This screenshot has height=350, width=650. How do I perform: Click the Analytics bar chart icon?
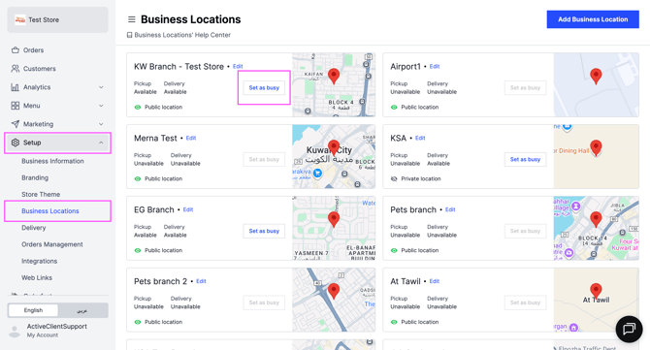click(x=16, y=87)
